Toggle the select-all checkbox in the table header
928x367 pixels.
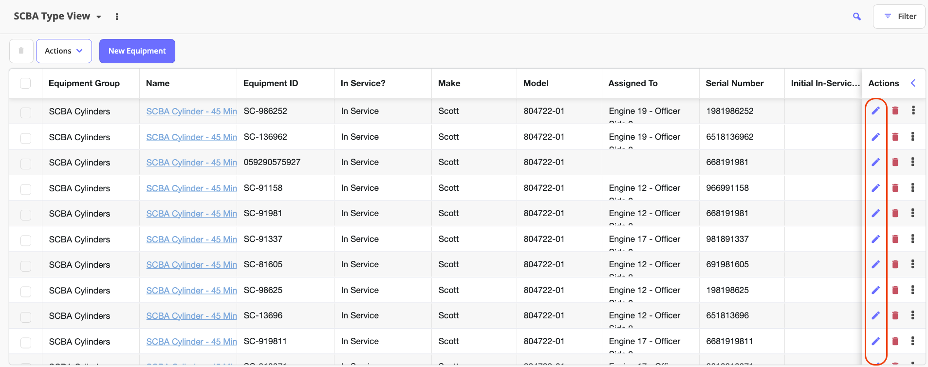25,83
